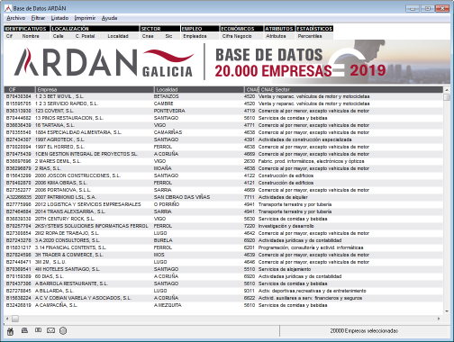This screenshot has height=342, width=454.
Task: Select row 3H TRADER & COMMERCE, S.L.
Action: point(223,255)
